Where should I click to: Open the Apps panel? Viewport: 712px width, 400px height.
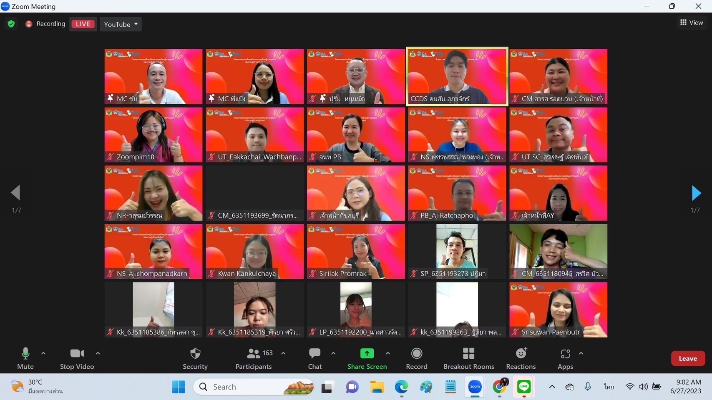[x=565, y=358]
